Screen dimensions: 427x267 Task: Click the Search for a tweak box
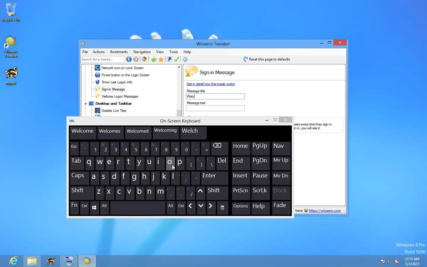(103, 59)
